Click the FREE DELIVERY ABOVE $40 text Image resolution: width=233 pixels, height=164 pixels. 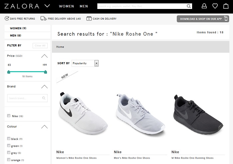[x=64, y=19]
